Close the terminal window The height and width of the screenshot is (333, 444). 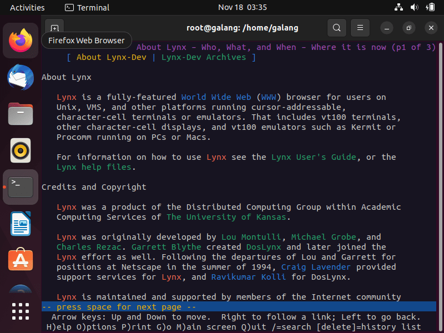431,28
